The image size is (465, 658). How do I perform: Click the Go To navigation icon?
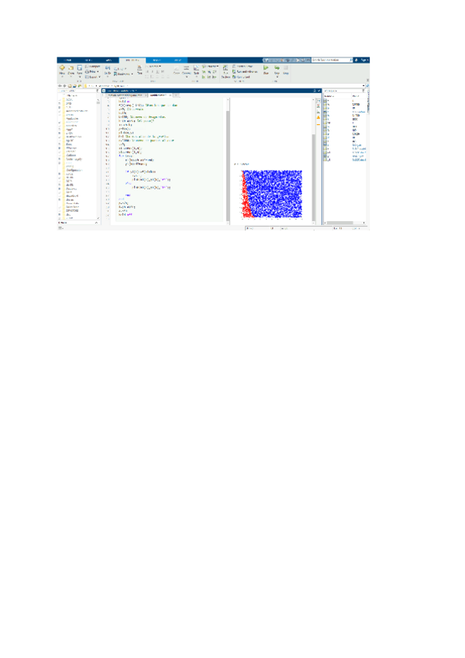[x=108, y=70]
